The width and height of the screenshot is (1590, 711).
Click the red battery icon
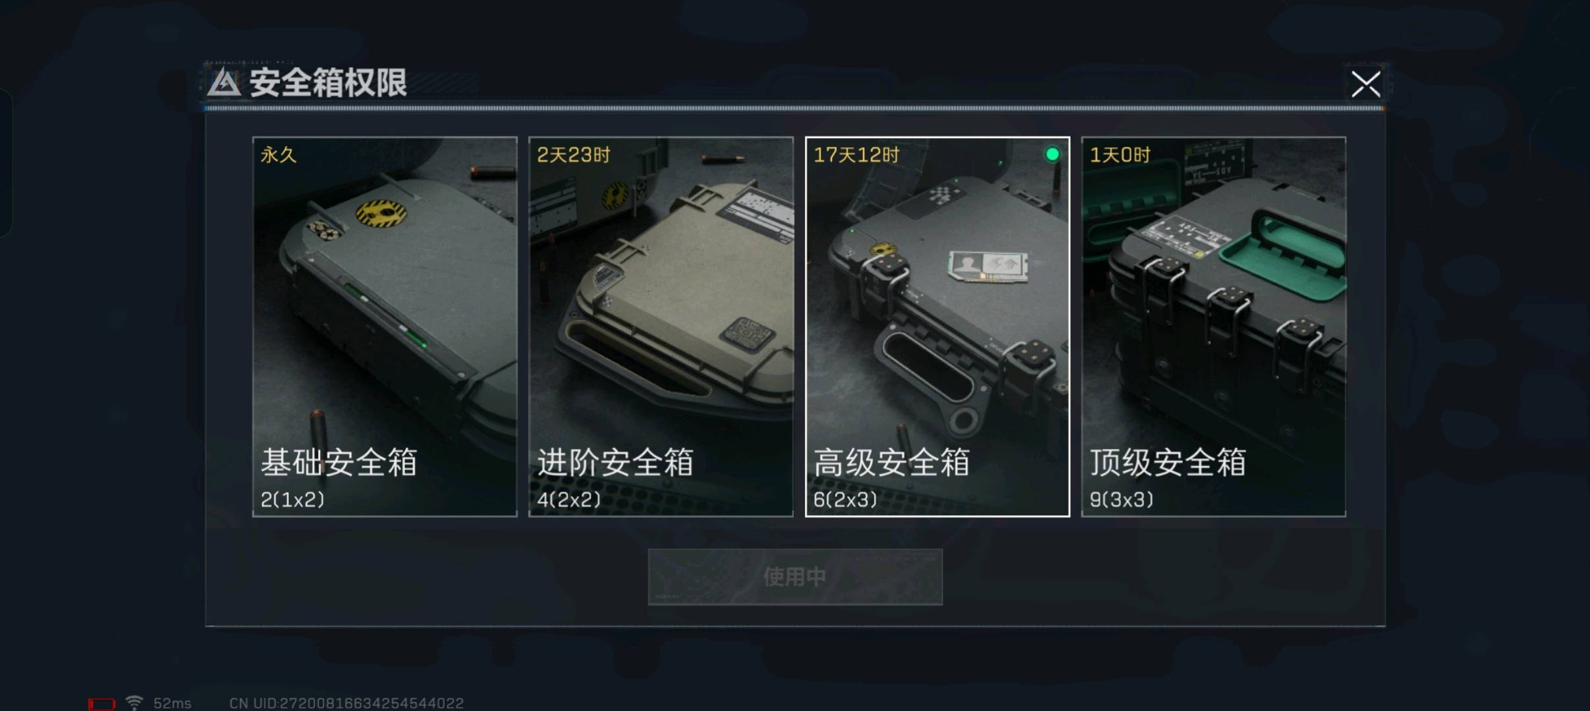point(101,704)
